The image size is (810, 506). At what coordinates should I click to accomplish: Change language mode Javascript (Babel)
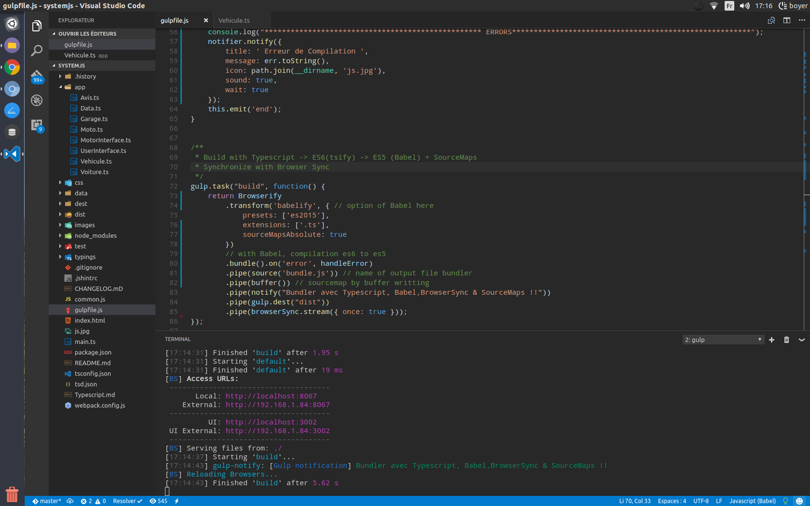(752, 501)
